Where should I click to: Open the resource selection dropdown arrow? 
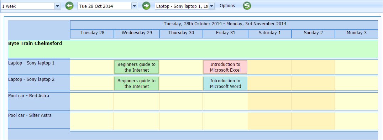click(212, 6)
